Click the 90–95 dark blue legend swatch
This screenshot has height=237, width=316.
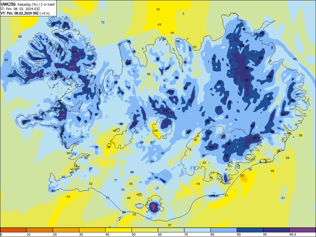[250, 230]
